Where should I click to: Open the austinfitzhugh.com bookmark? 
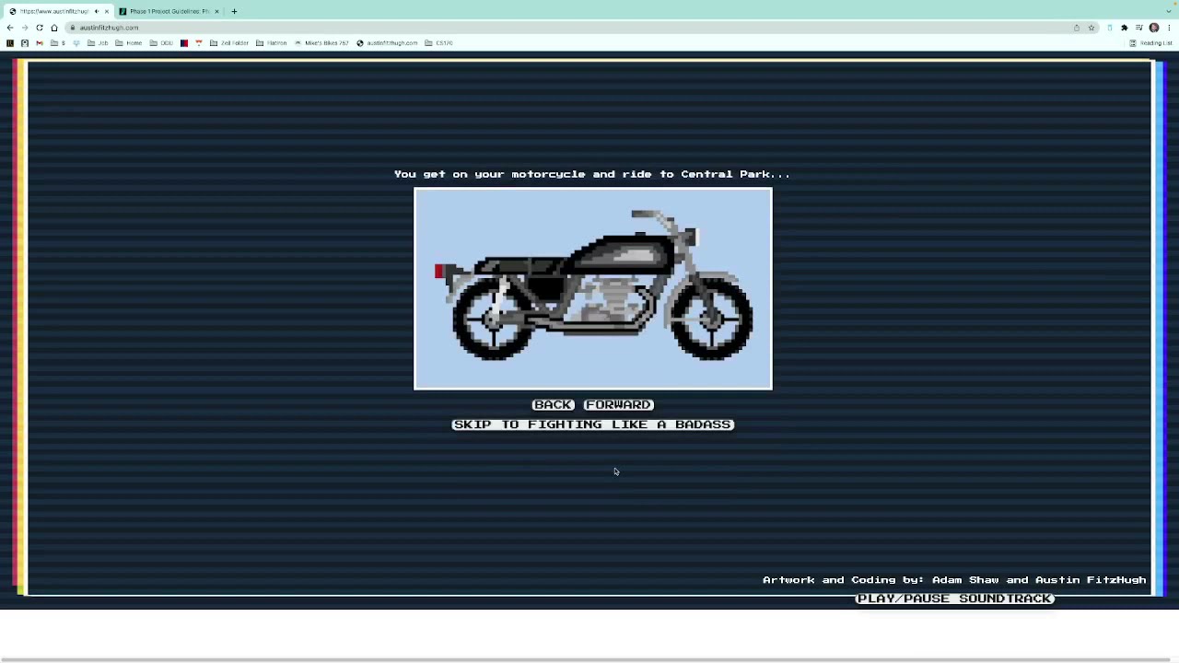388,43
